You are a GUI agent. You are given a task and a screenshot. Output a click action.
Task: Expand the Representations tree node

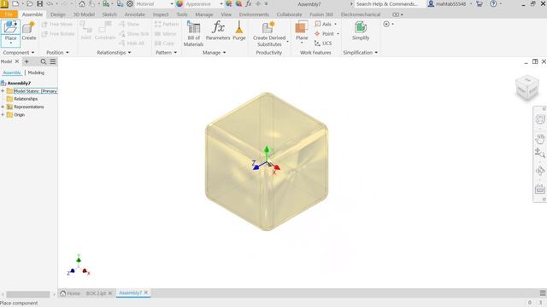pyautogui.click(x=3, y=107)
